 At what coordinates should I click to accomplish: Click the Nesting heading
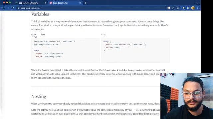click(x=39, y=97)
